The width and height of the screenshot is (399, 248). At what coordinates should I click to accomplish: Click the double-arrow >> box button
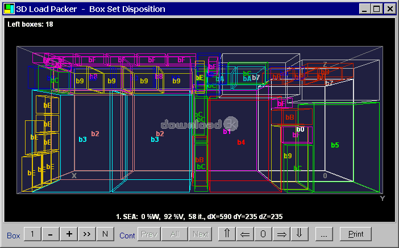pyautogui.click(x=87, y=234)
